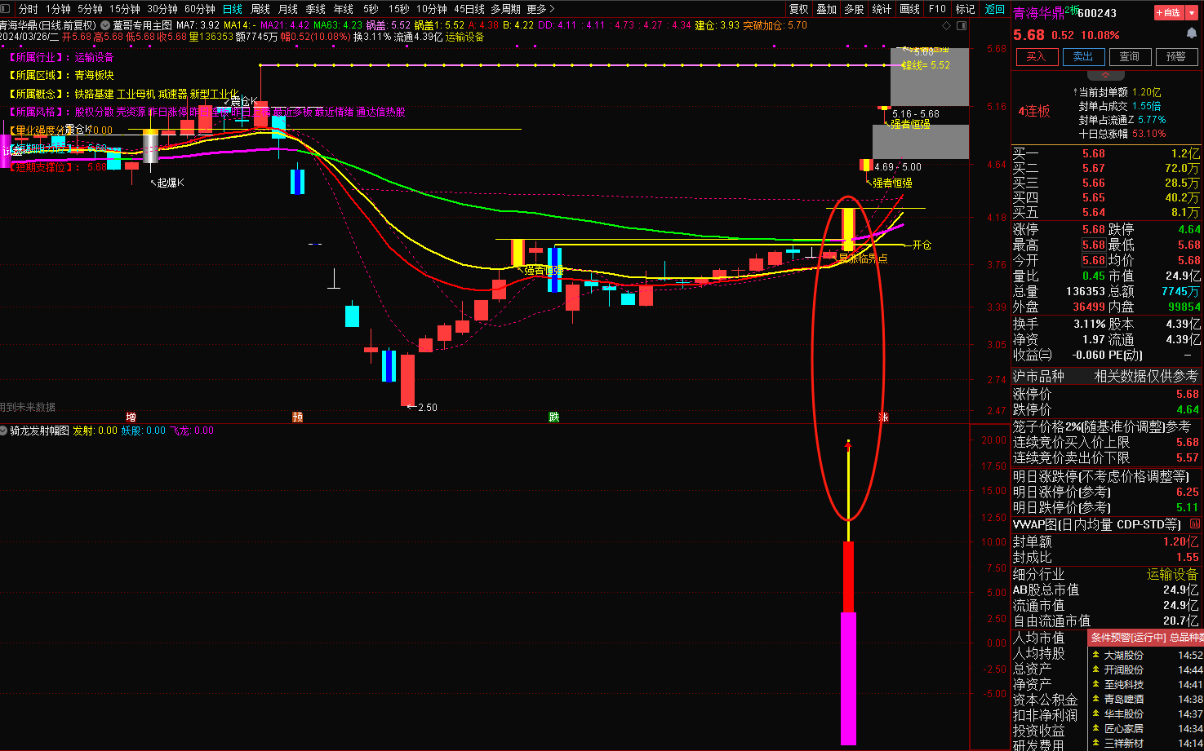Screen dimensions: 1204x751
Task: Select the 月线 monthly period tab
Action: click(x=288, y=9)
